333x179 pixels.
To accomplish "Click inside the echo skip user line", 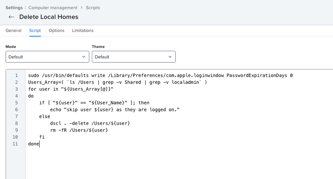I will [x=115, y=110].
